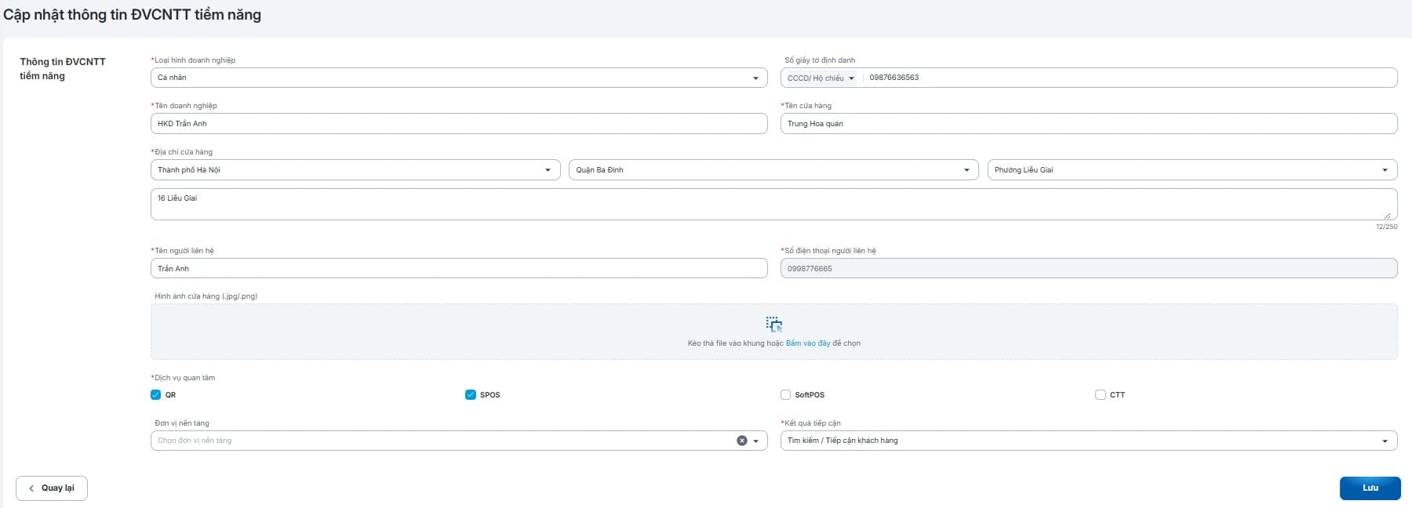
Task: Uncheck the QR service checkbox
Action: point(155,395)
